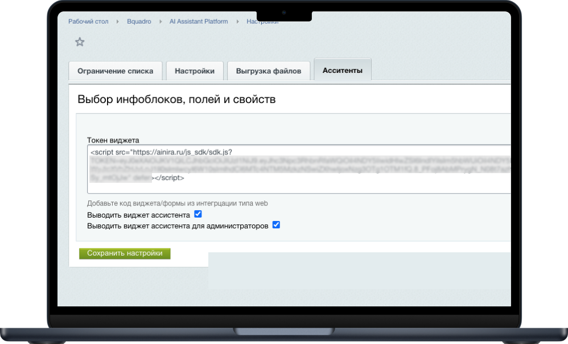Click the label Выводить виджет ассистента
This screenshot has width=568, height=344.
138,215
